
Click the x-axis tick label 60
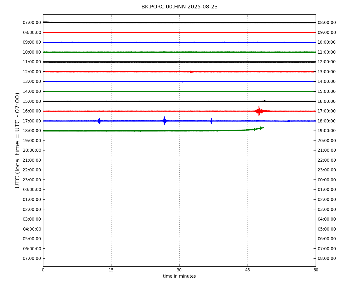point(316,270)
